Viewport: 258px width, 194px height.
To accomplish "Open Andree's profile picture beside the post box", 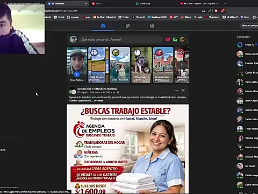I will 73,39.
